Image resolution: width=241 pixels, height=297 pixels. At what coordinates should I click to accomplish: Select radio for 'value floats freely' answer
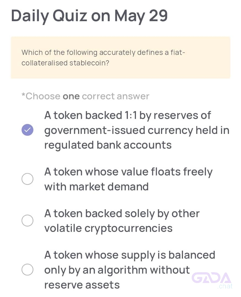point(28,179)
